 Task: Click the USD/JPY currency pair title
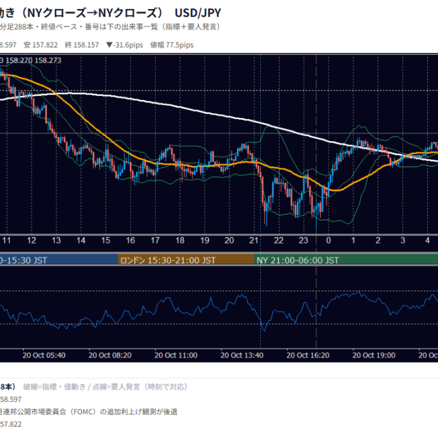(x=198, y=13)
